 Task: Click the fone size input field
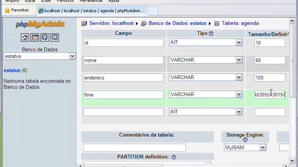click(270, 95)
